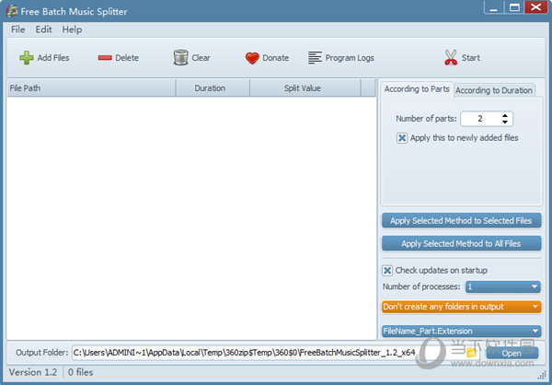Minimize the Free Batch Music Splitter window
The width and height of the screenshot is (552, 385).
[x=494, y=7]
